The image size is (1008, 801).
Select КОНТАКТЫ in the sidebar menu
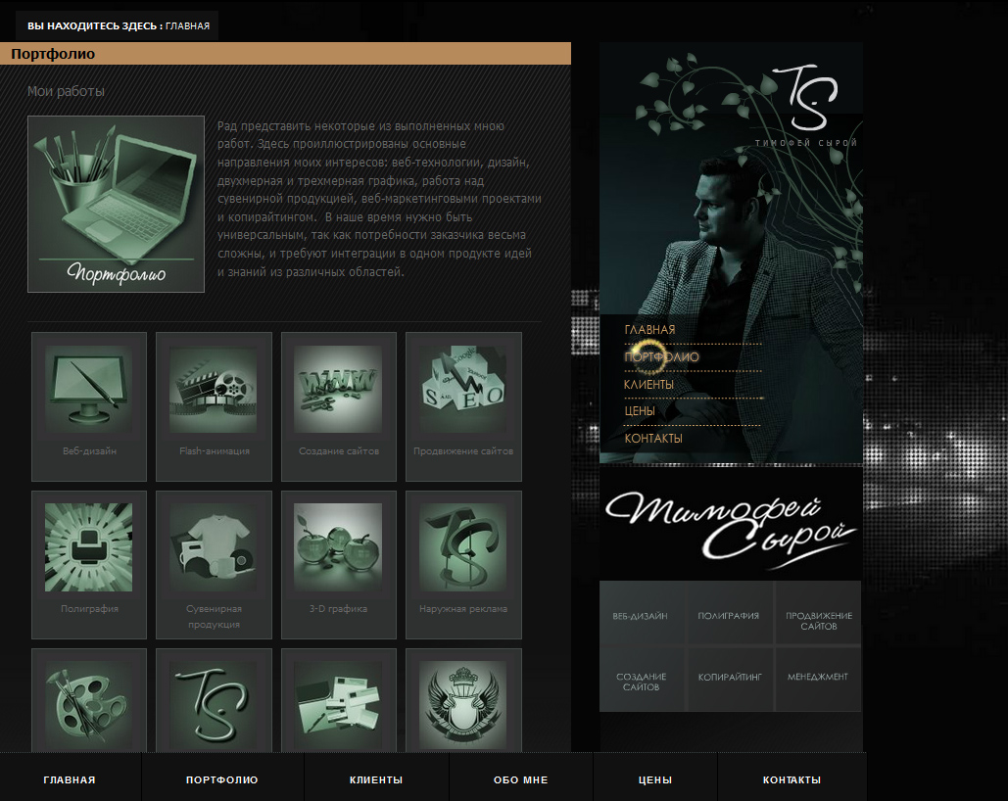tap(653, 439)
